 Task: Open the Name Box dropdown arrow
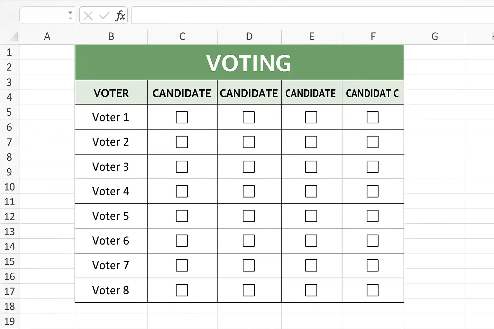pyautogui.click(x=70, y=15)
